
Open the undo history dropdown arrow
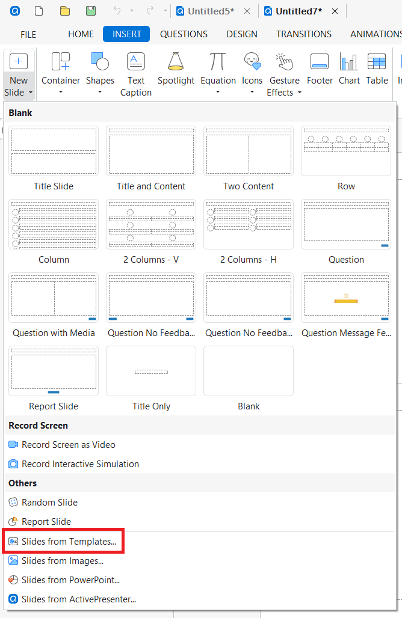[132, 11]
